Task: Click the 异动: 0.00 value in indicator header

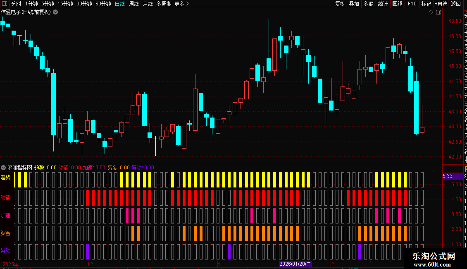Action: click(143, 168)
